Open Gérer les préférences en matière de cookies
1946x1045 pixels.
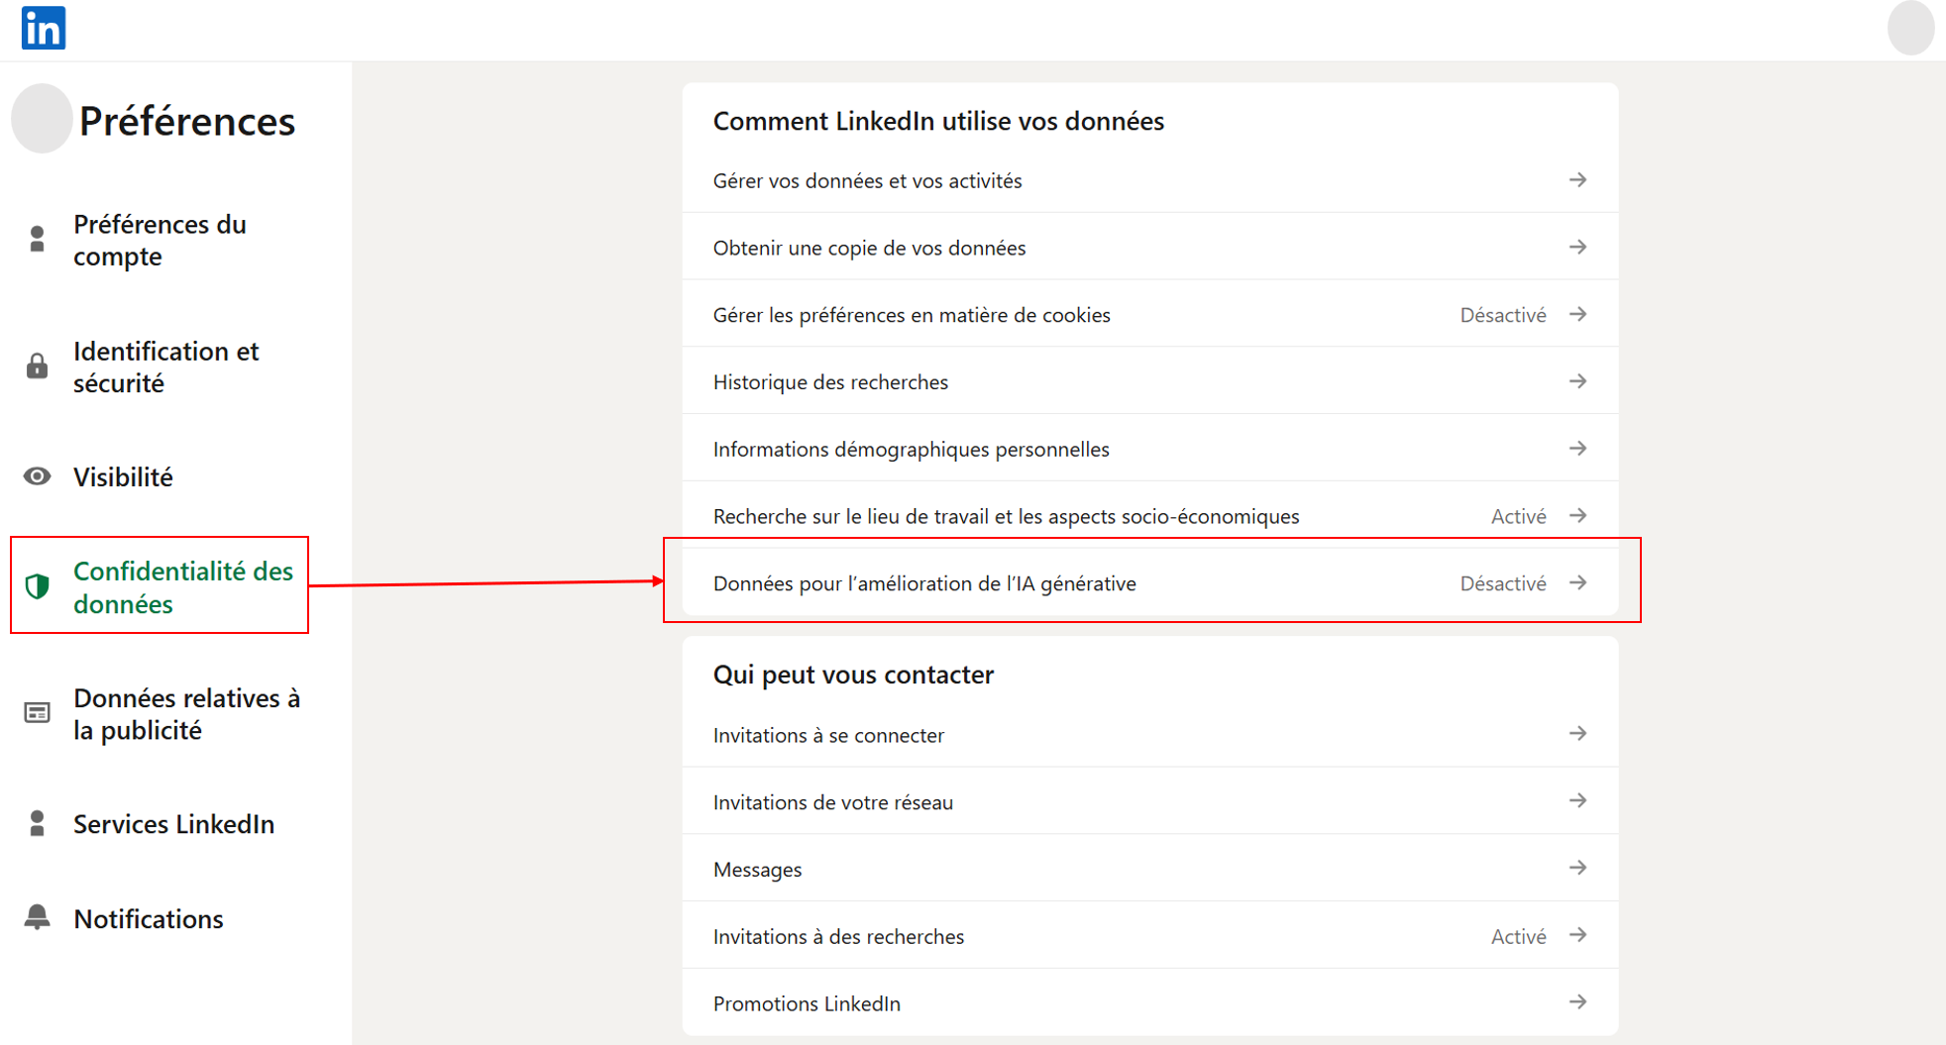pos(911,315)
